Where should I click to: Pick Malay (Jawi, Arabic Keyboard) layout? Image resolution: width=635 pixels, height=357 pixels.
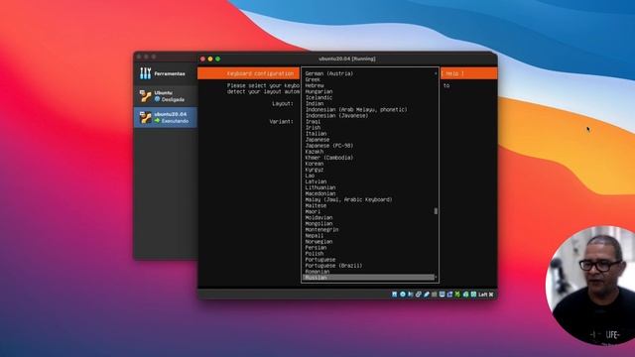tap(348, 199)
